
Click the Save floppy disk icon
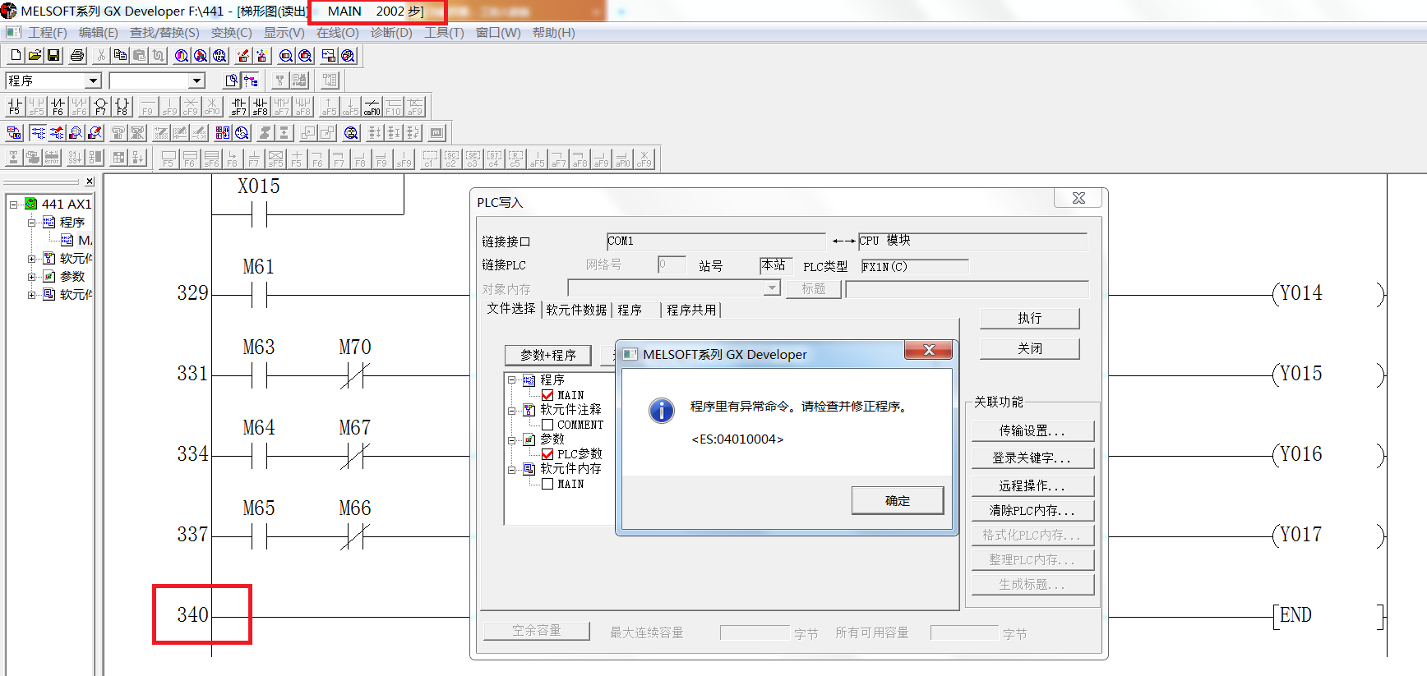53,55
